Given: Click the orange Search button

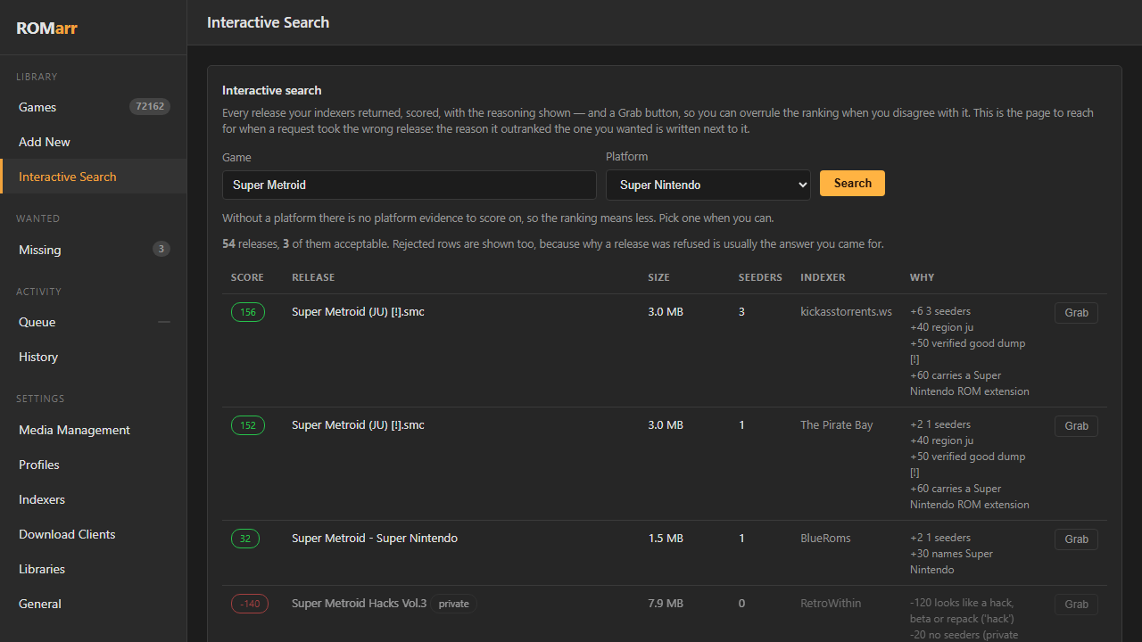Looking at the screenshot, I should coord(852,183).
